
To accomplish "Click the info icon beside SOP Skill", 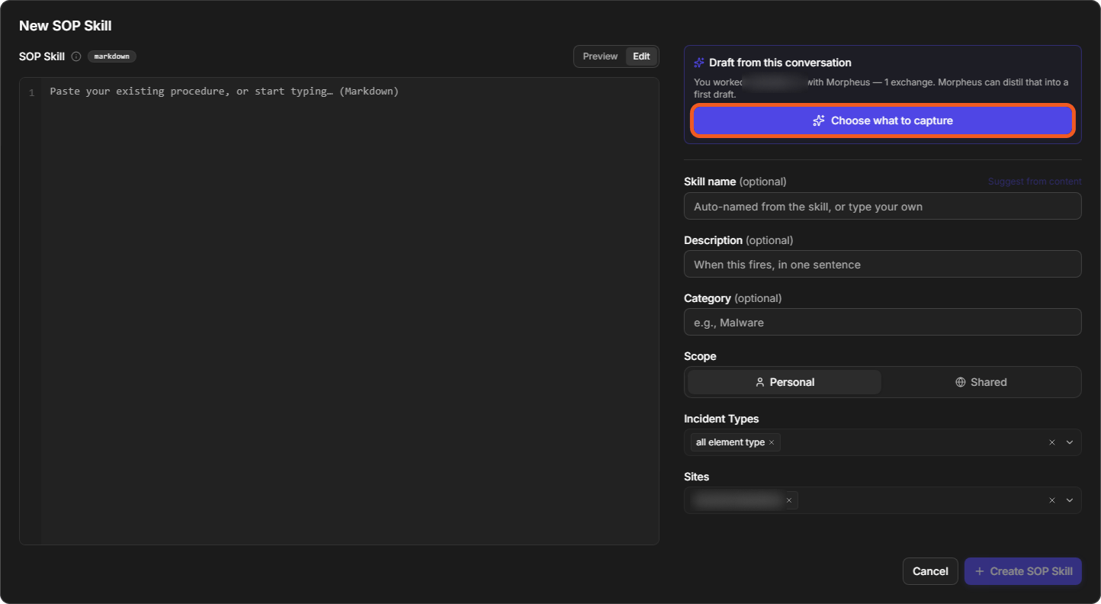I will (x=76, y=56).
